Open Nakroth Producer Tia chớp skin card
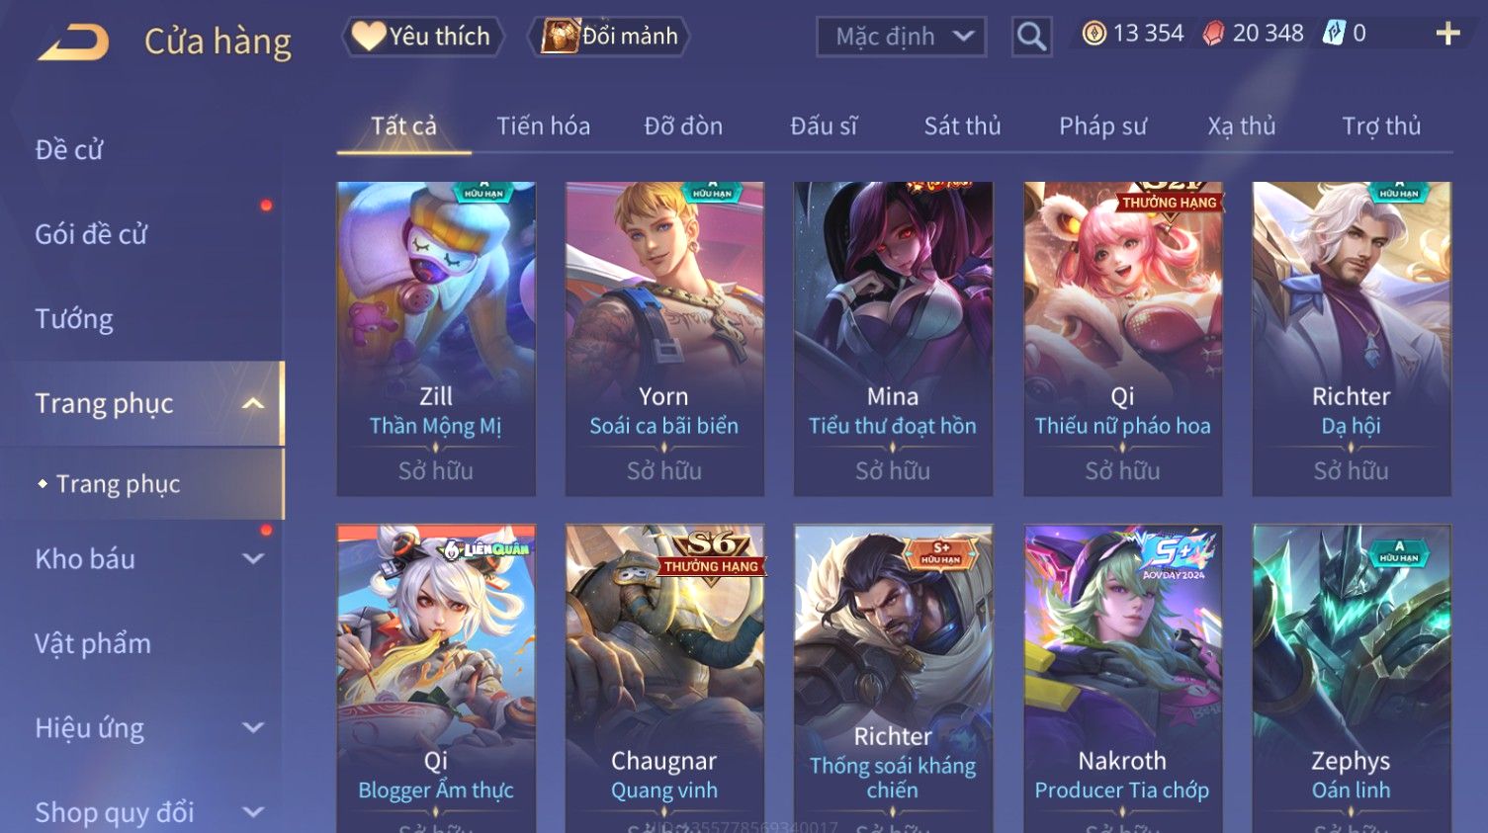The image size is (1488, 833). click(x=1122, y=679)
